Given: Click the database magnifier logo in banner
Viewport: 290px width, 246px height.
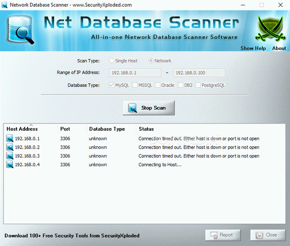Looking at the screenshot, I should coord(21,30).
